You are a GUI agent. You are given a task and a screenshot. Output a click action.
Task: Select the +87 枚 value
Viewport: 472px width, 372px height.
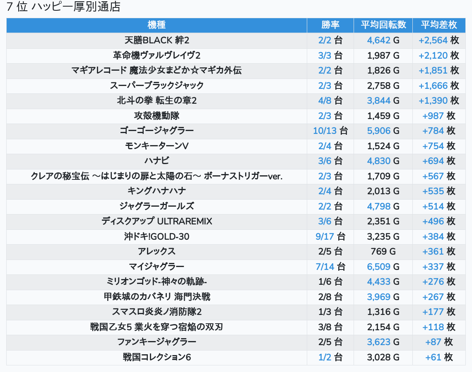[439, 342]
